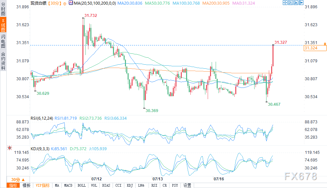Viewport: 327px width, 188px height.
Task: Apply the CR indicator
Action: 165,185
